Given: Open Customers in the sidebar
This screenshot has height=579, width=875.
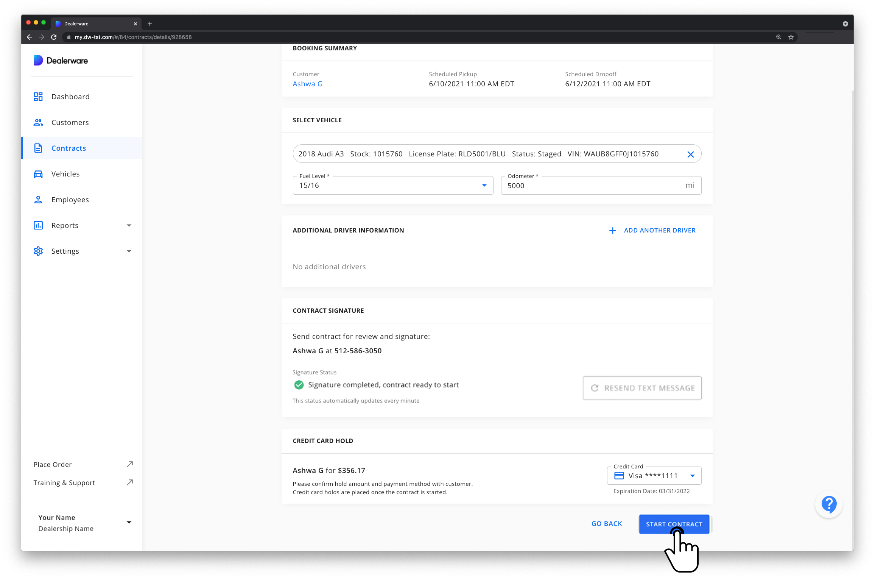Looking at the screenshot, I should click(x=82, y=122).
